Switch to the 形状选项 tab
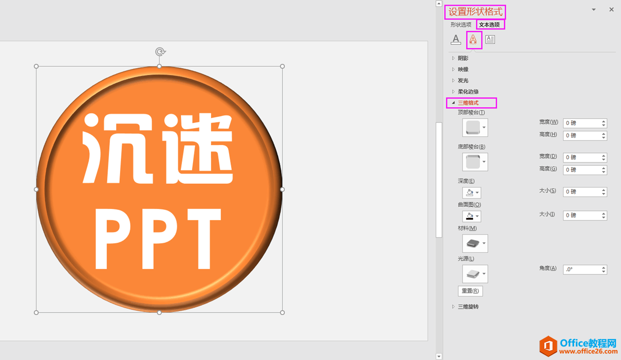Viewport: 621px width, 360px height. 460,24
